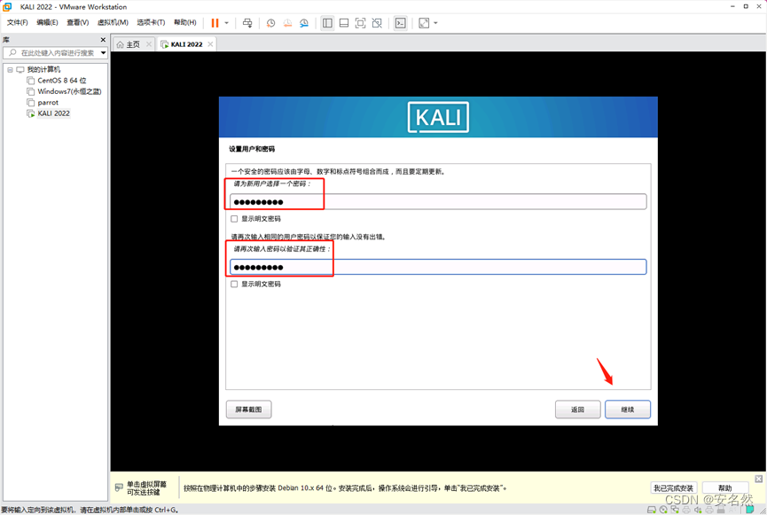Enable second 显示明文密码 checkbox under confirmation
Image resolution: width=767 pixels, height=515 pixels.
[234, 284]
